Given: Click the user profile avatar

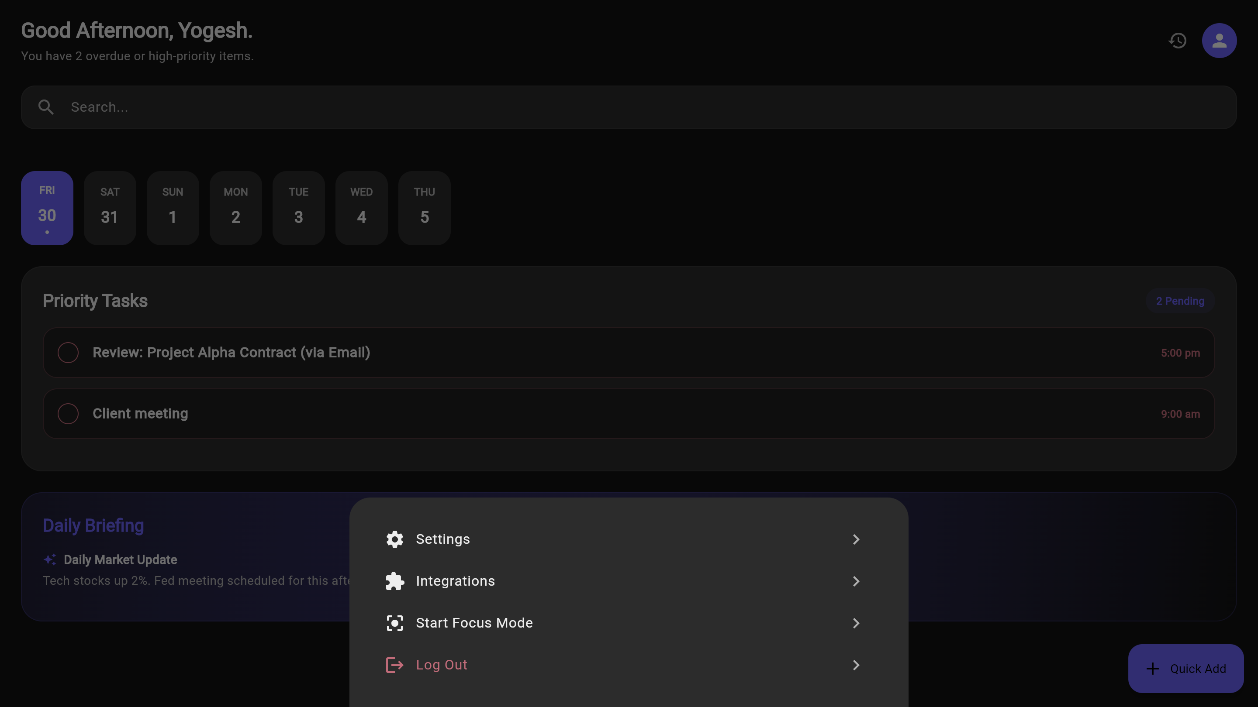Looking at the screenshot, I should 1219,41.
